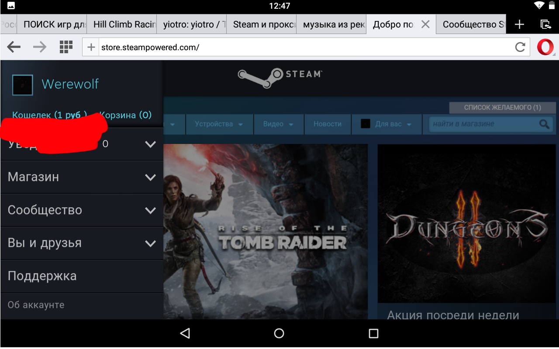
Task: Open the Speed Dial grid icon
Action: coord(66,47)
